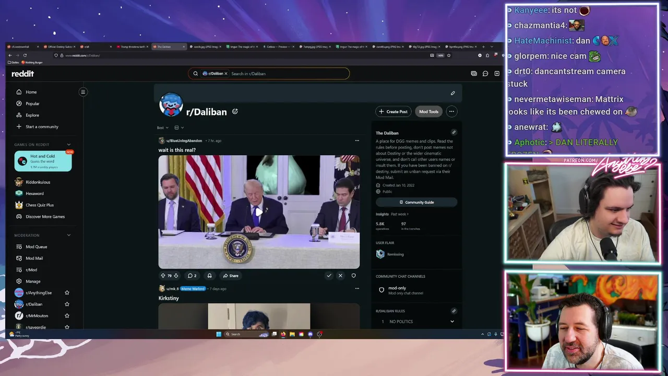668x376 pixels.
Task: Open comments on the 'wait is this real?' post
Action: pyautogui.click(x=192, y=276)
